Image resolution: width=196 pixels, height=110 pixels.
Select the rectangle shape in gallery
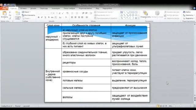(x=130, y=12)
